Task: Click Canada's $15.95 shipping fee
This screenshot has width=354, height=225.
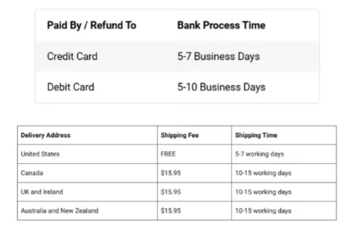Action: pyautogui.click(x=171, y=173)
